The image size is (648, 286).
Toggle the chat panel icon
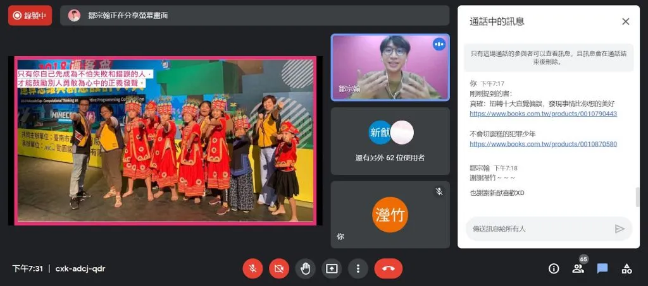click(x=602, y=268)
